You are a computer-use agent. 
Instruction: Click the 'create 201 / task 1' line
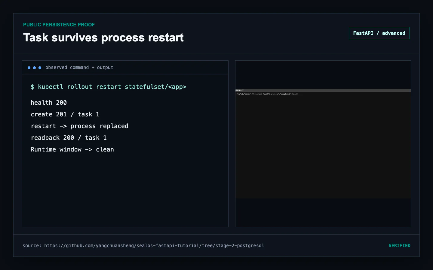(x=65, y=114)
